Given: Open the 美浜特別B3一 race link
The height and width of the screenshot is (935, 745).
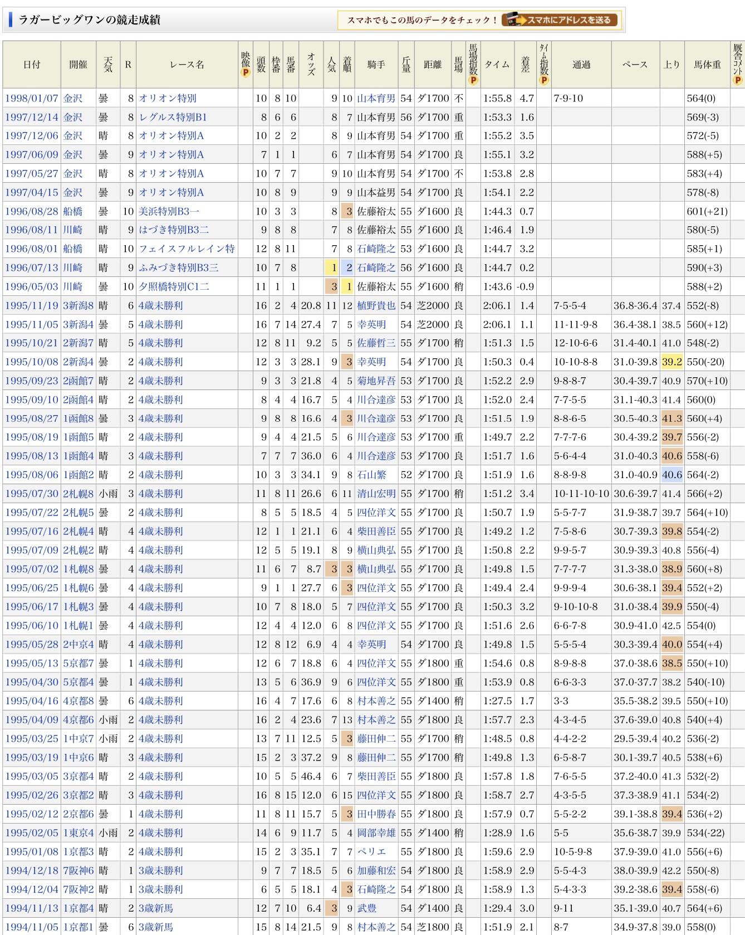Looking at the screenshot, I should 169,211.
